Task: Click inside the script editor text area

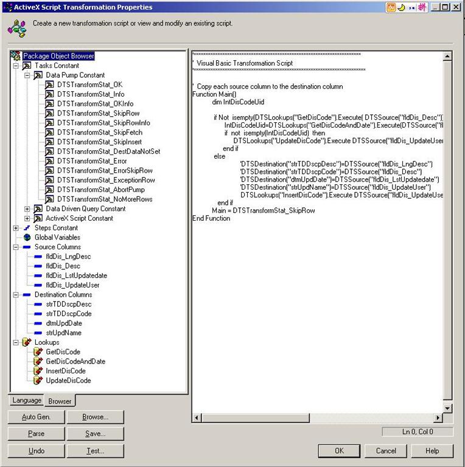Action: [x=316, y=304]
